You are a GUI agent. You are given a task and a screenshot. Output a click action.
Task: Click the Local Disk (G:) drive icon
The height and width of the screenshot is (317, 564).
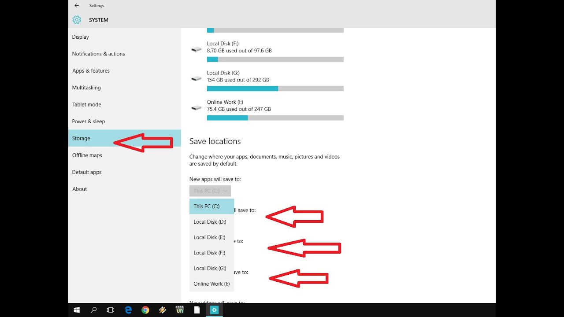(x=196, y=78)
